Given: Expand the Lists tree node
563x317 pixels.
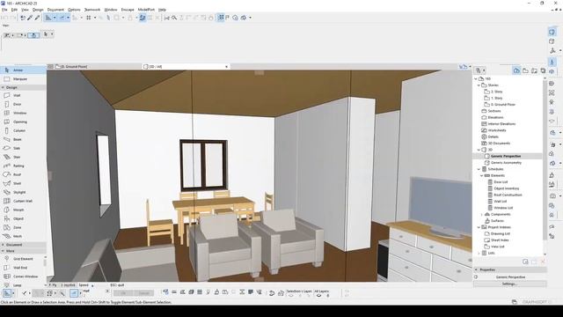Looking at the screenshot, I should [x=479, y=253].
